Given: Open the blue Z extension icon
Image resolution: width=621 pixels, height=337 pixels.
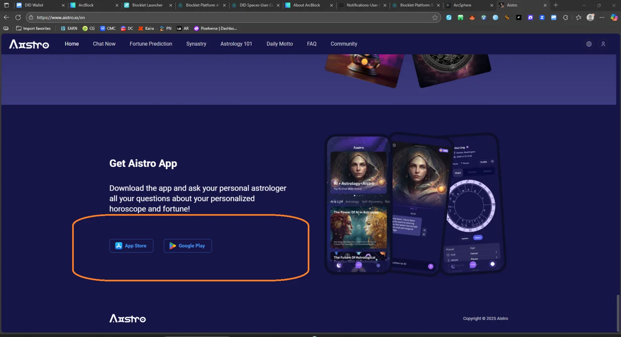Looking at the screenshot, I should tap(542, 17).
